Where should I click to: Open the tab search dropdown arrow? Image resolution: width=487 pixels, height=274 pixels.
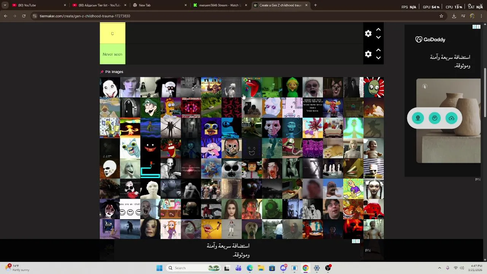point(5,5)
